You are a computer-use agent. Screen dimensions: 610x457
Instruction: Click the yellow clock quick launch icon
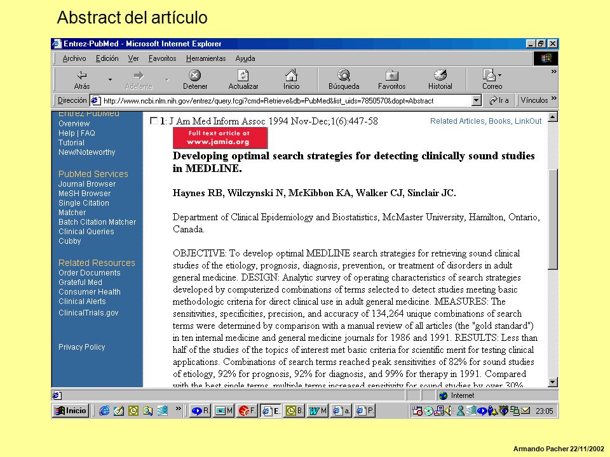[x=133, y=411]
